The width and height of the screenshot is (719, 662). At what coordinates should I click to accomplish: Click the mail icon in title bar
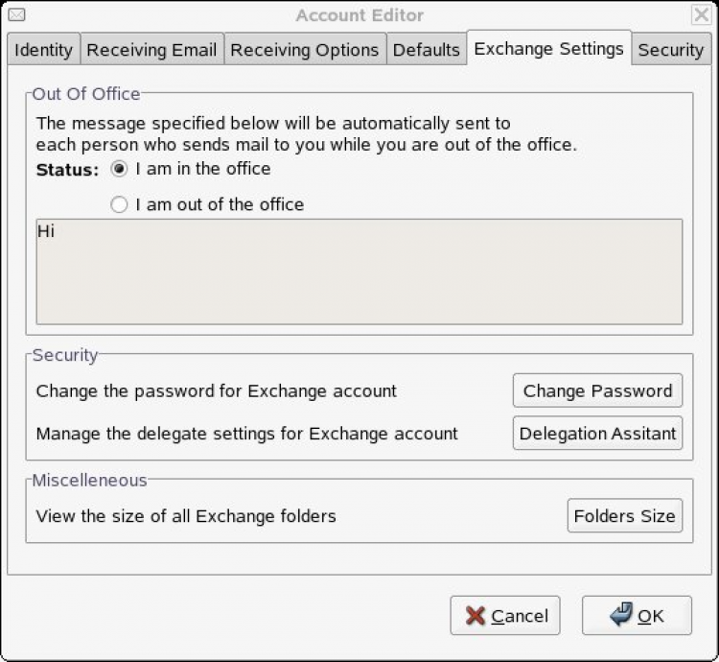click(x=16, y=15)
